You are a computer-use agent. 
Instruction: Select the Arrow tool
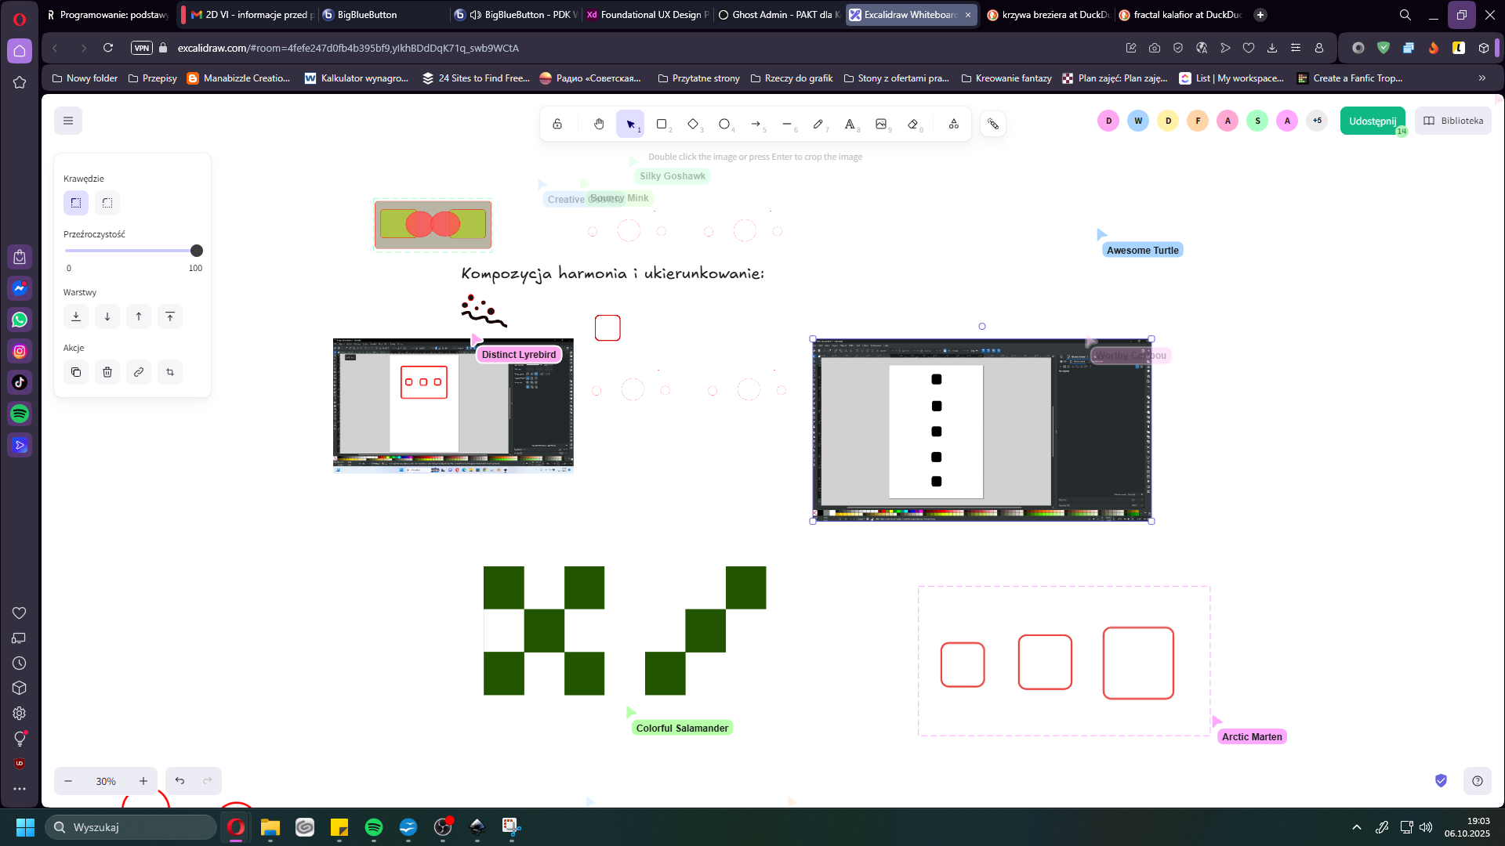(x=756, y=124)
